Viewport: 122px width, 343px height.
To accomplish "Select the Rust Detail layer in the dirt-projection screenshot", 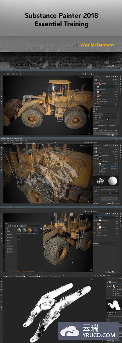I will [x=109, y=168].
